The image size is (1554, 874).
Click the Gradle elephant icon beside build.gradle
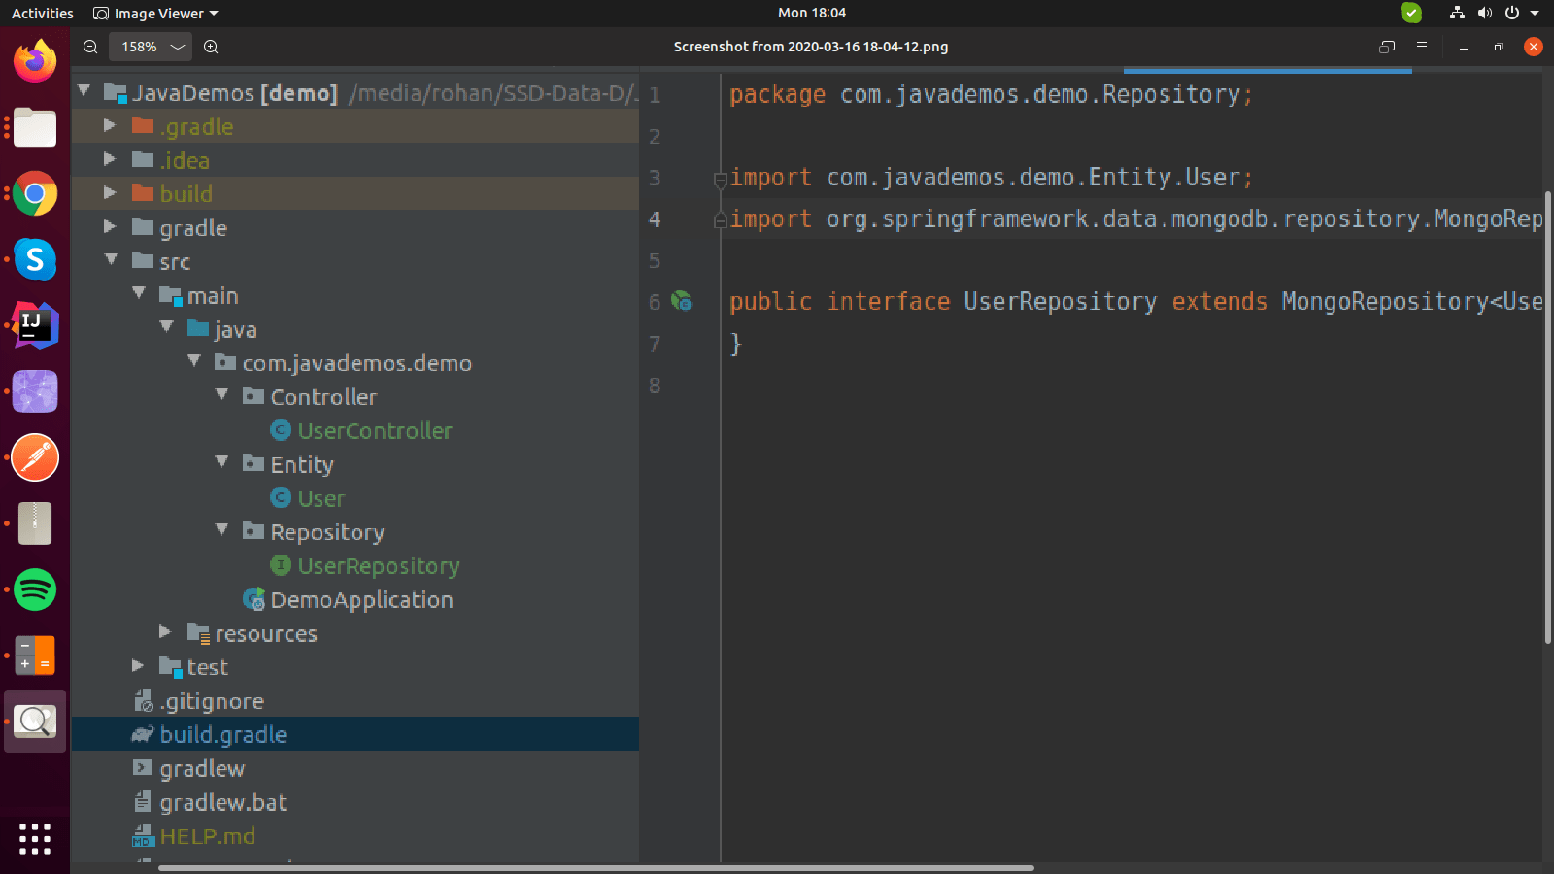(x=141, y=734)
